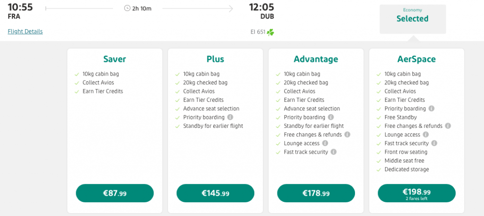Screen dimensions: 484x216
Task: Open the Flight Details link
Action: tap(25, 32)
